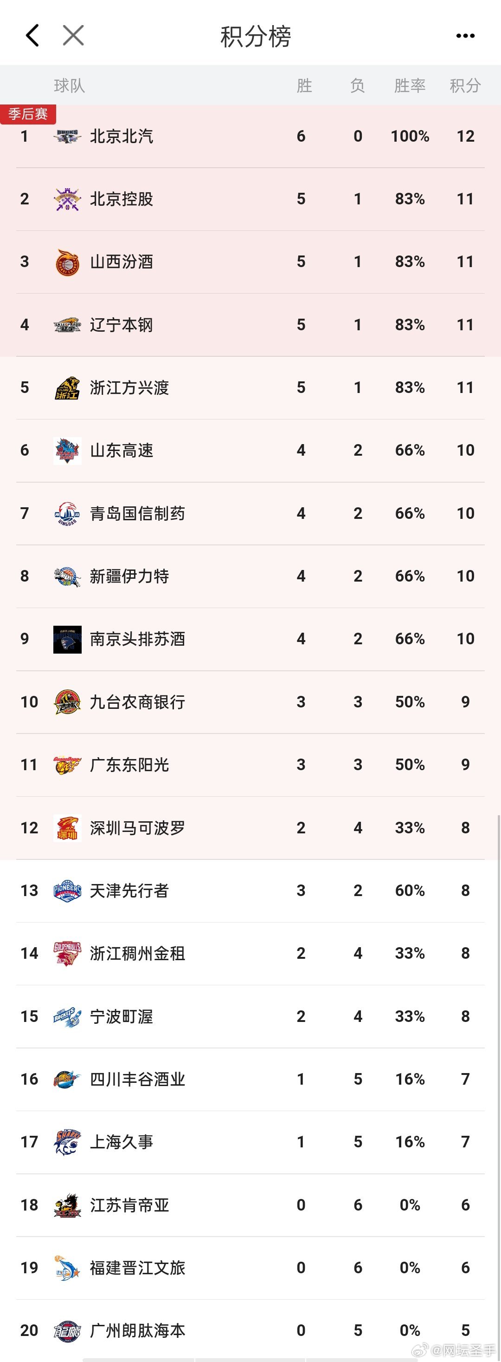Tap the 浙江方兴渡 tiger logo
The height and width of the screenshot is (1362, 501).
[67, 387]
